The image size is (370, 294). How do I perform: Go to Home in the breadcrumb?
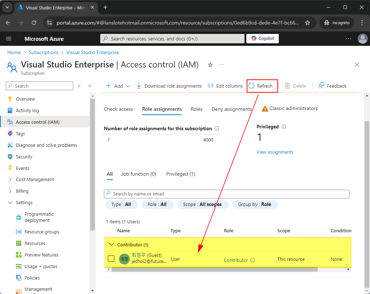coord(14,52)
